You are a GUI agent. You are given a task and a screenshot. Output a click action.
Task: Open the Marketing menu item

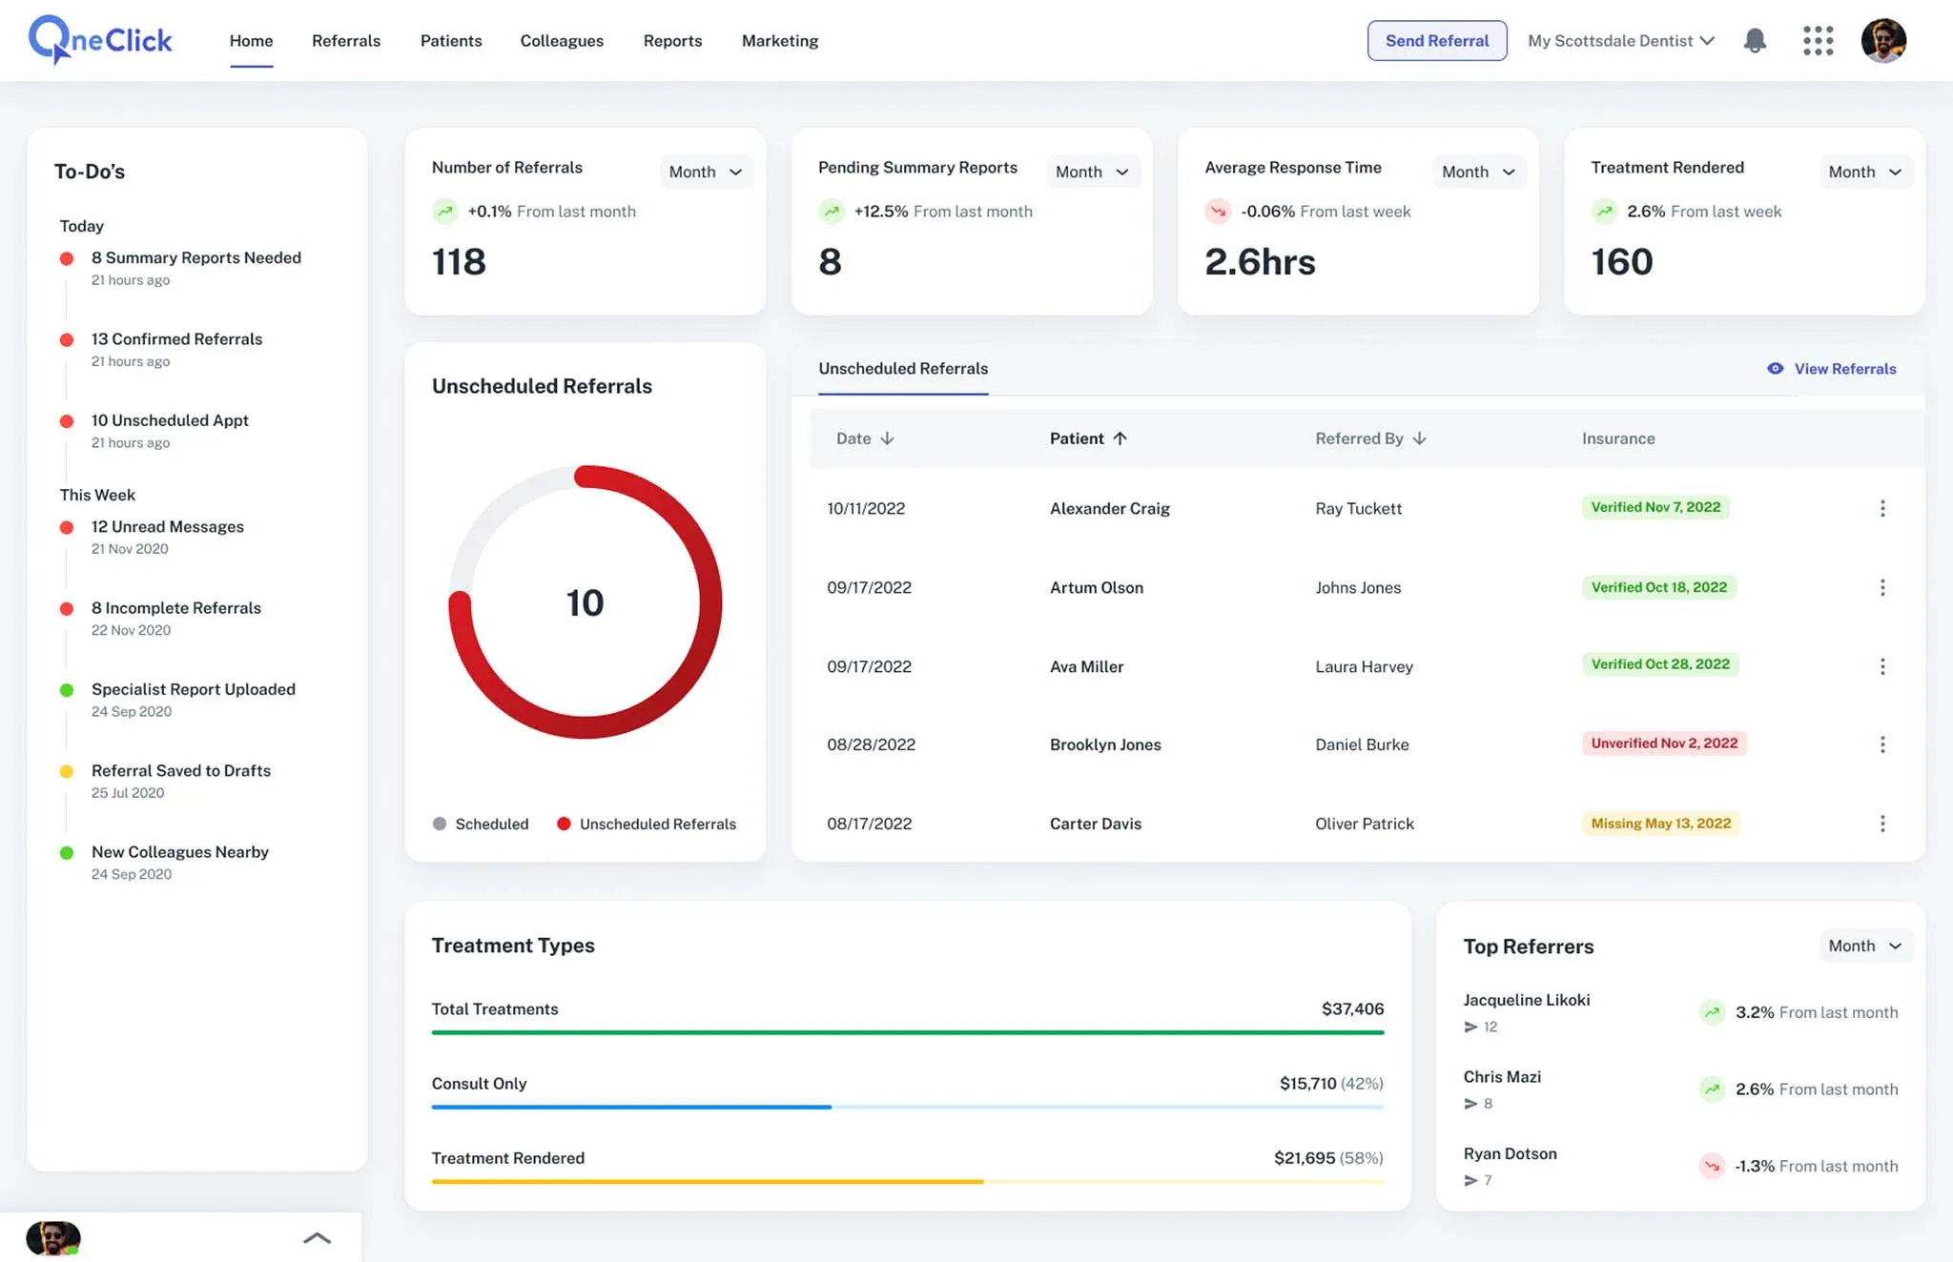pyautogui.click(x=779, y=41)
